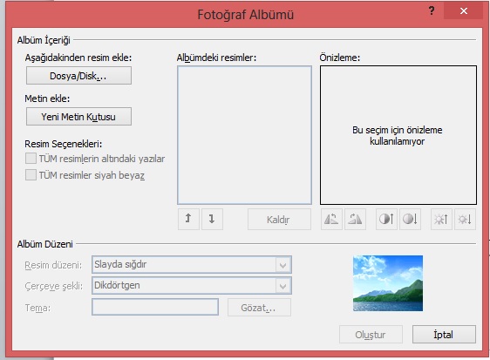490x360 pixels.
Task: Rotate picture left (counterclockwise) icon
Action: pyautogui.click(x=331, y=219)
